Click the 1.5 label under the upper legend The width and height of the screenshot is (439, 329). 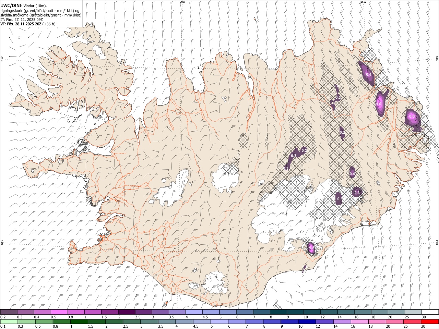[104, 317]
